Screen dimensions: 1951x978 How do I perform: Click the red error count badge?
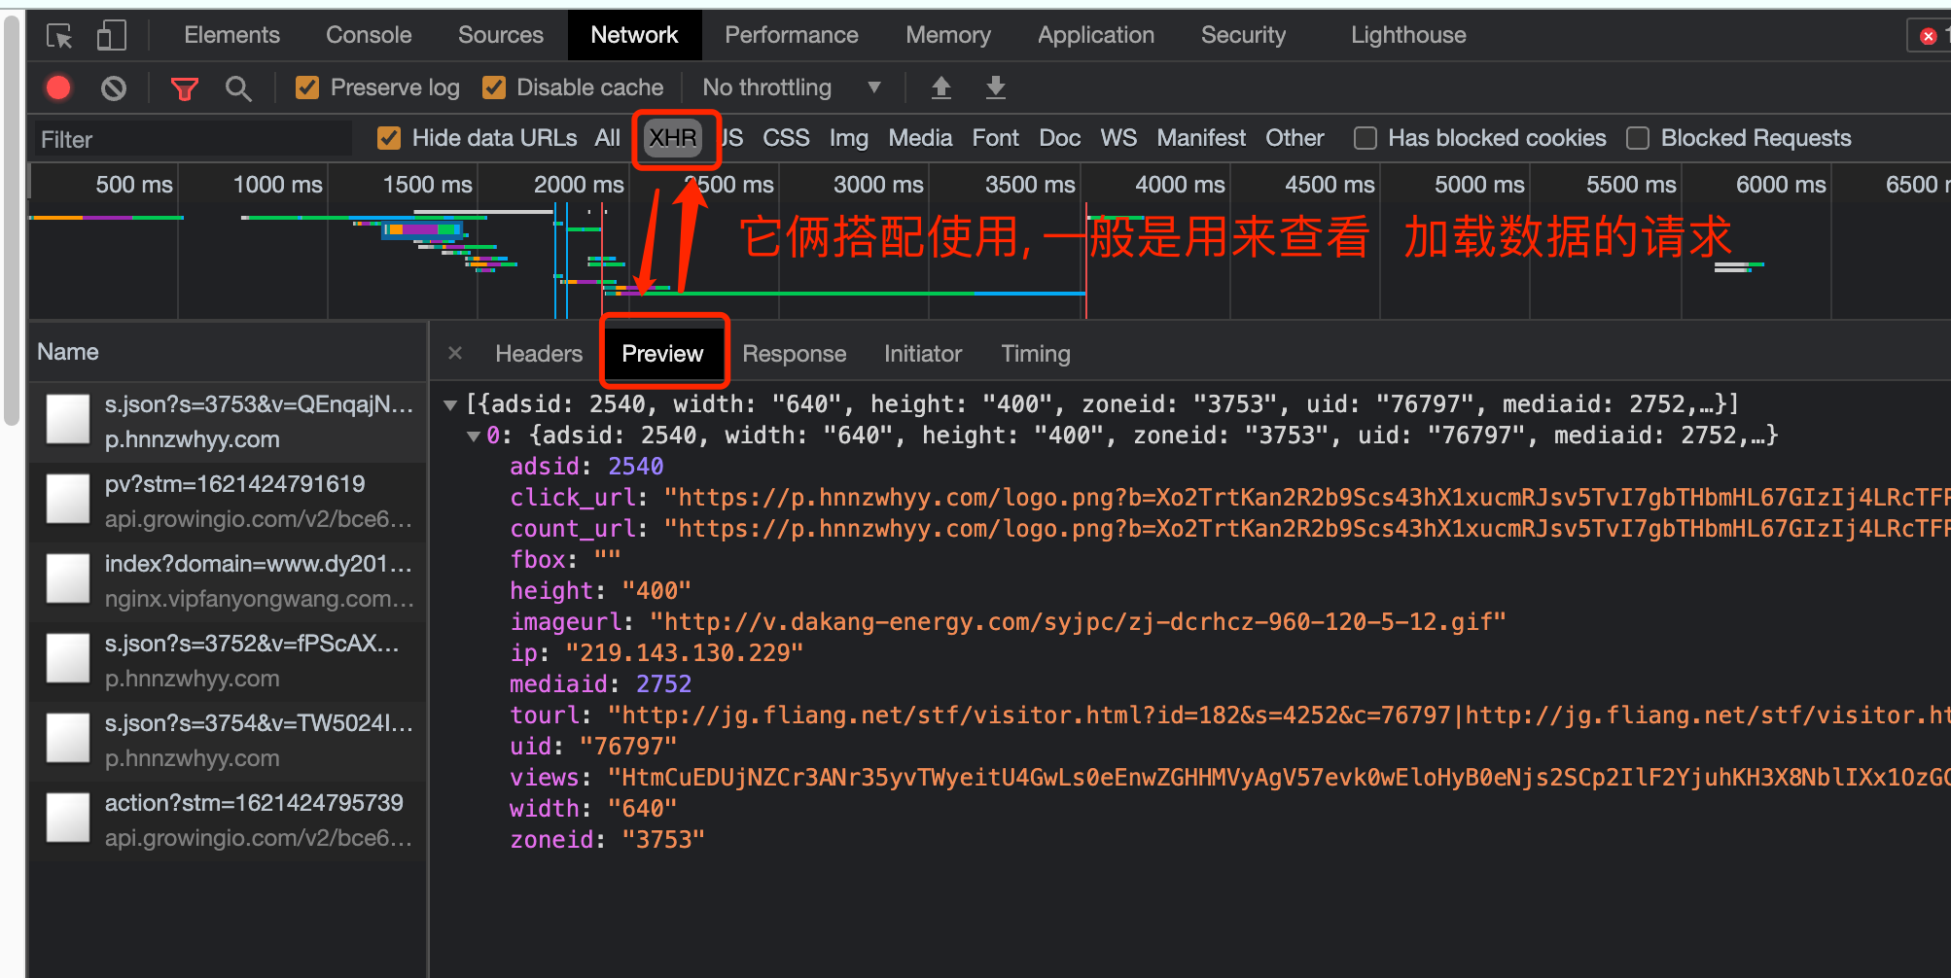click(1928, 36)
